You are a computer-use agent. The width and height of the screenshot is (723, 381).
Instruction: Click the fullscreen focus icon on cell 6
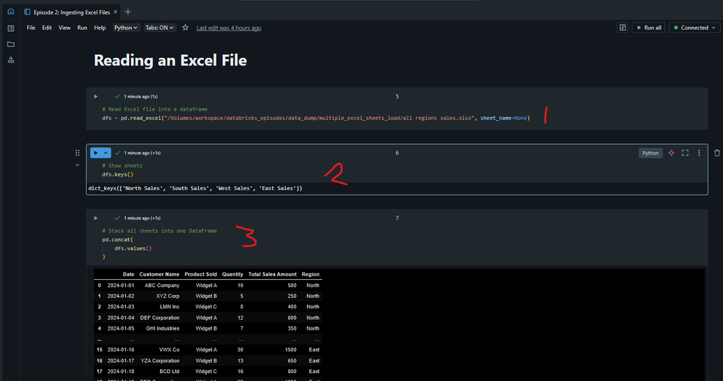[685, 153]
